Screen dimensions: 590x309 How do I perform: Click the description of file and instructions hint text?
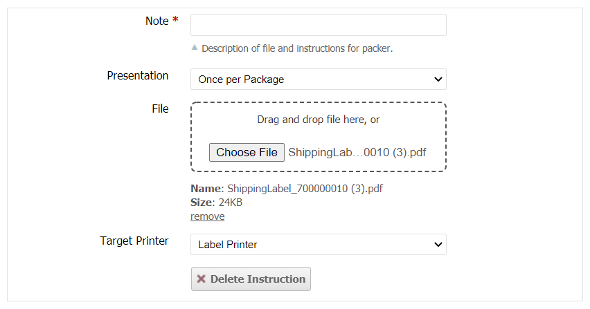tap(297, 48)
